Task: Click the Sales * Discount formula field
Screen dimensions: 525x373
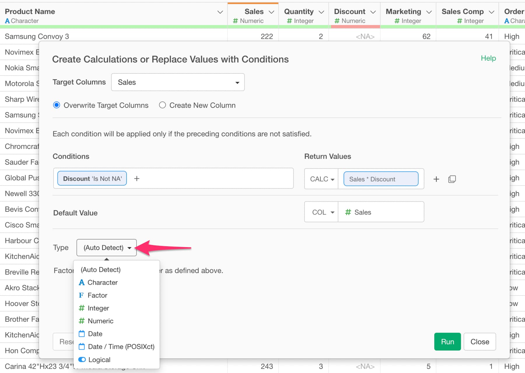Action: point(381,179)
